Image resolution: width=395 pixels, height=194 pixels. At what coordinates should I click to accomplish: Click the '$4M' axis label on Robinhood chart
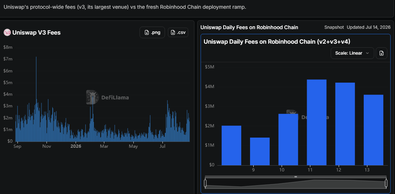click(210, 87)
